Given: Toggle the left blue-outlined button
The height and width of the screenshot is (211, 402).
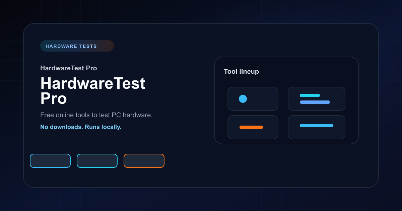Looking at the screenshot, I should coord(50,161).
